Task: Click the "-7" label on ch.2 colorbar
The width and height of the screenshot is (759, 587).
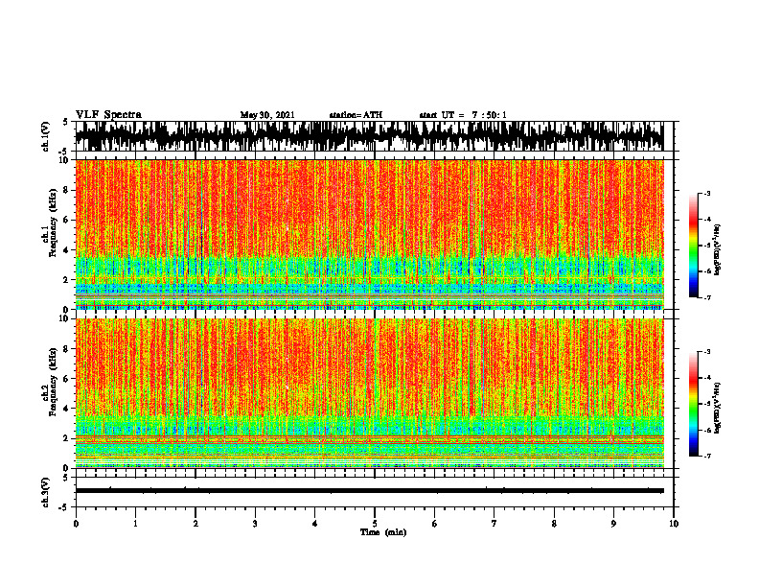Action: 706,456
